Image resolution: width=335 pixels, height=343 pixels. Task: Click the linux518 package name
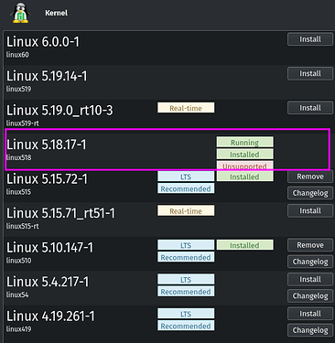[x=18, y=157]
